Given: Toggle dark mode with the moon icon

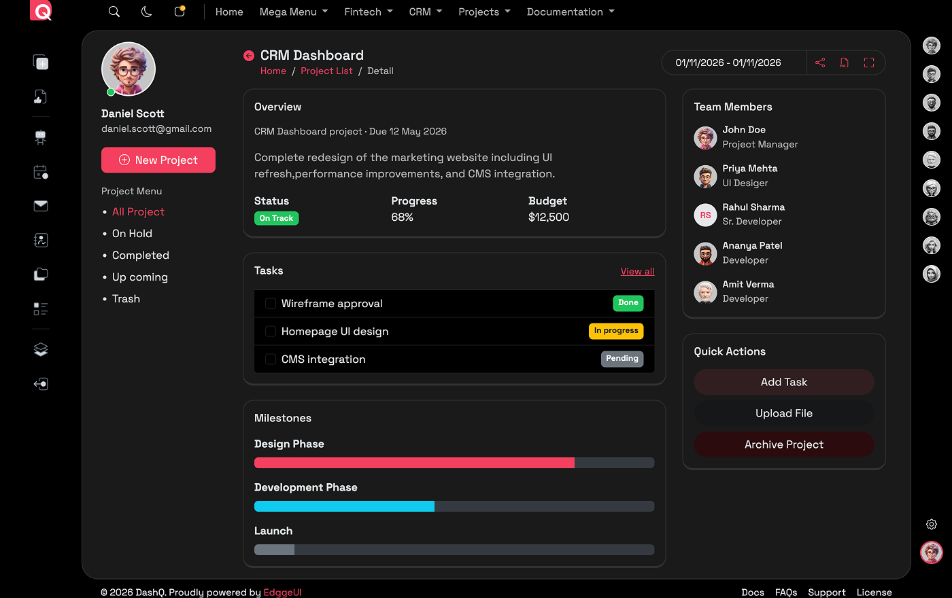Looking at the screenshot, I should coord(146,12).
